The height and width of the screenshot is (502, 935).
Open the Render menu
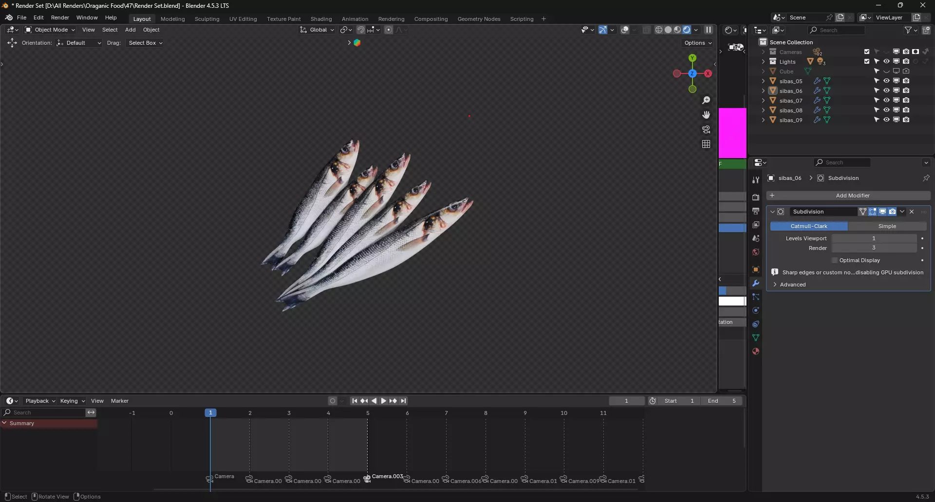(x=60, y=18)
